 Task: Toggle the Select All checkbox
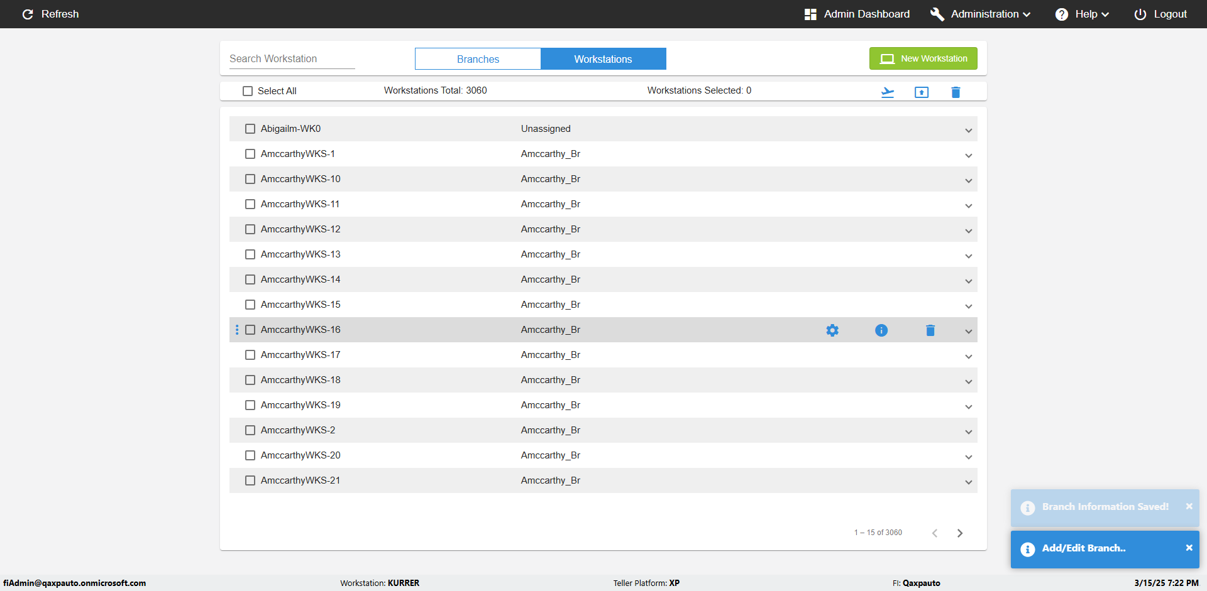248,91
